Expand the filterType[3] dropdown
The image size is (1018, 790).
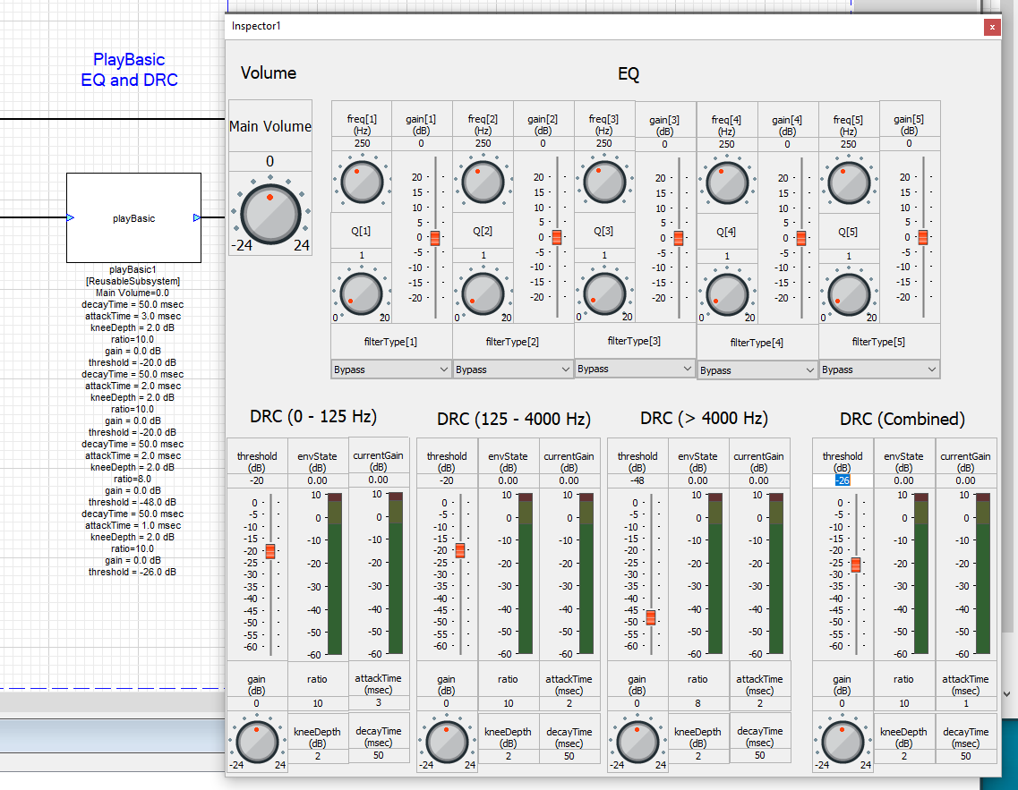coord(635,369)
